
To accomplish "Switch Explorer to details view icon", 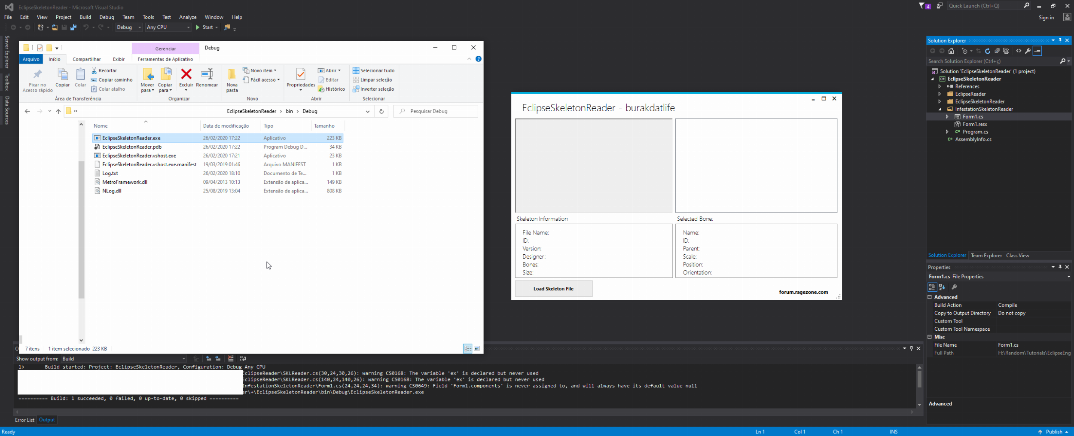I will [467, 348].
